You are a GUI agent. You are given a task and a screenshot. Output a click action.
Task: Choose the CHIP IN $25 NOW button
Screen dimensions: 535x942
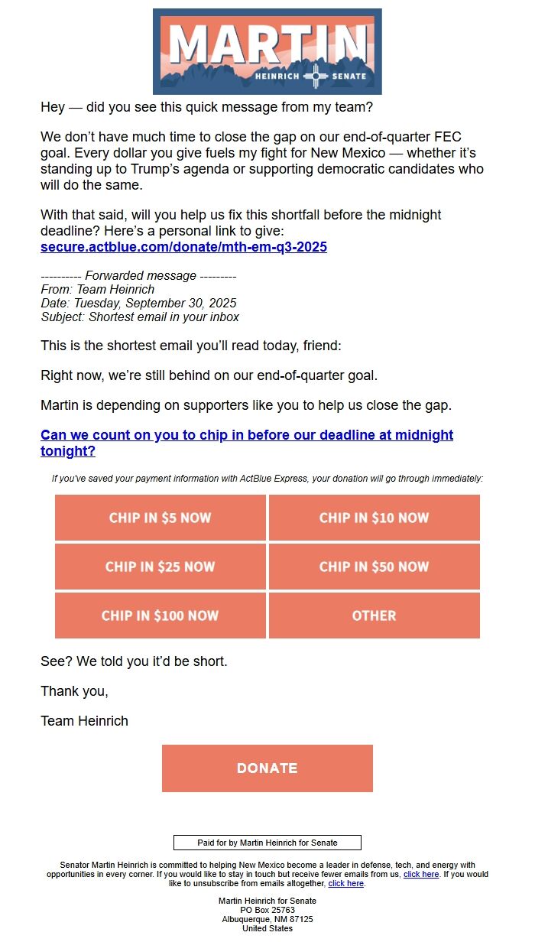[x=160, y=567]
